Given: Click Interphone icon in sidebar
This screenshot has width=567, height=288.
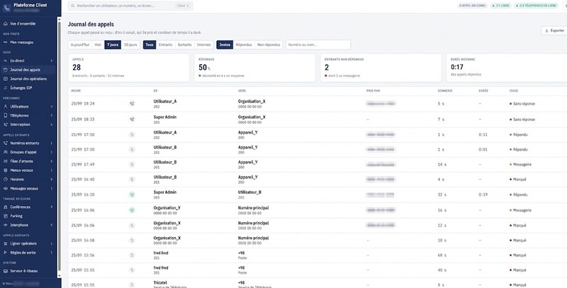Looking at the screenshot, I should click(x=6, y=225).
